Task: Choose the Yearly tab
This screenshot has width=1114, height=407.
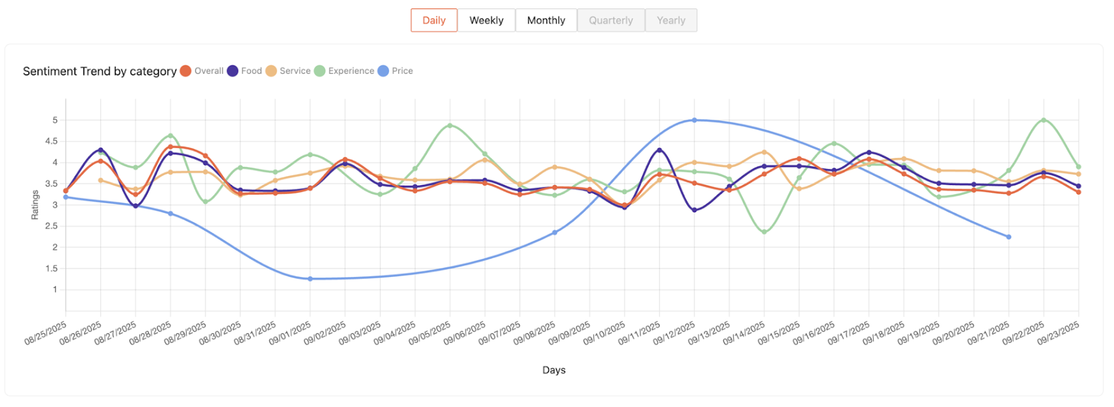Action: pos(671,20)
